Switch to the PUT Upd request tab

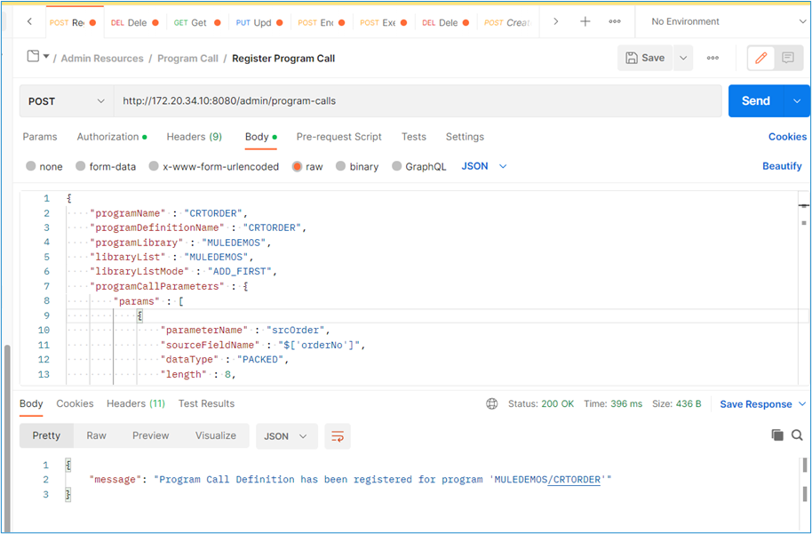click(260, 22)
